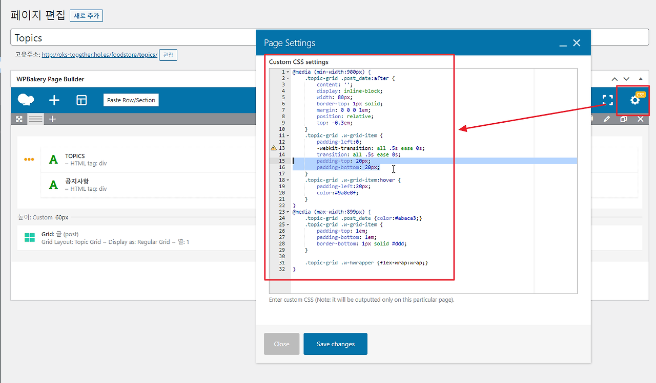Click the line 4 display: inline-block code
656x383 pixels.
[350, 91]
